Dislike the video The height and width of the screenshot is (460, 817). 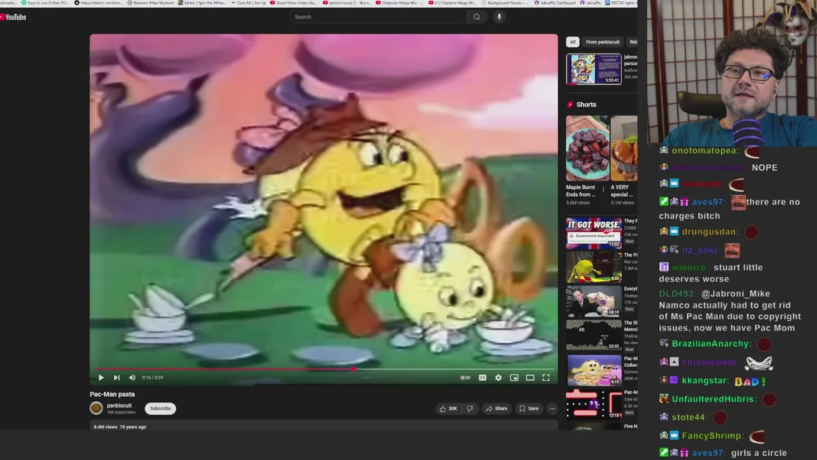[470, 409]
